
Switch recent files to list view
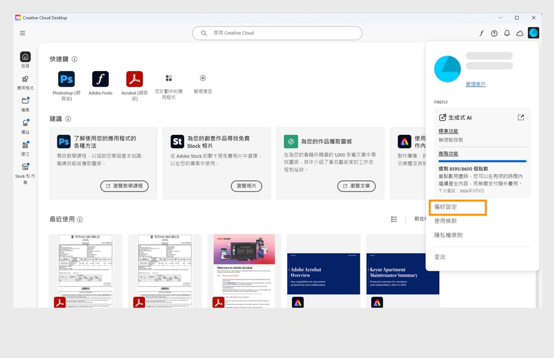(394, 219)
